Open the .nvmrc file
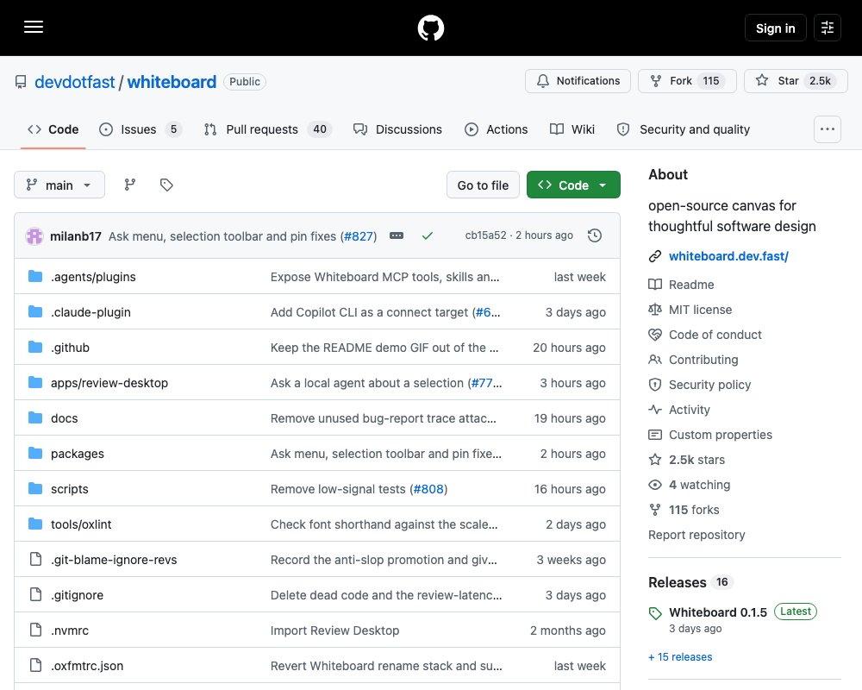The width and height of the screenshot is (862, 690). click(70, 630)
